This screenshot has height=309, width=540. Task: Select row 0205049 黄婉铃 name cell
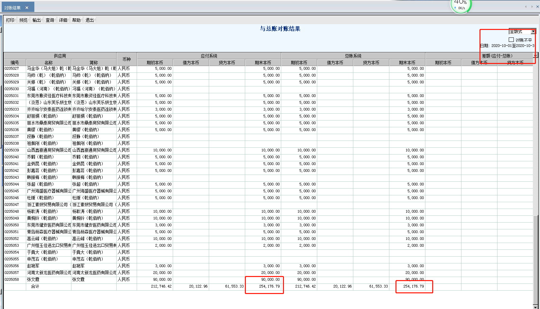(49, 218)
